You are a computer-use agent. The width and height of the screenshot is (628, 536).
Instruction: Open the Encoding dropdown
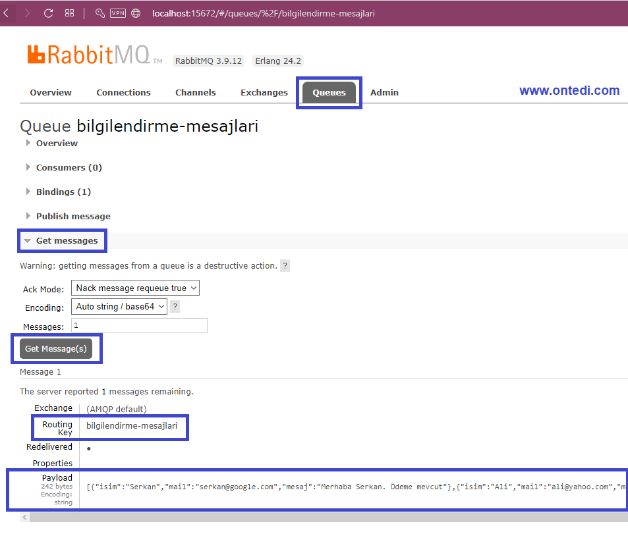click(119, 307)
